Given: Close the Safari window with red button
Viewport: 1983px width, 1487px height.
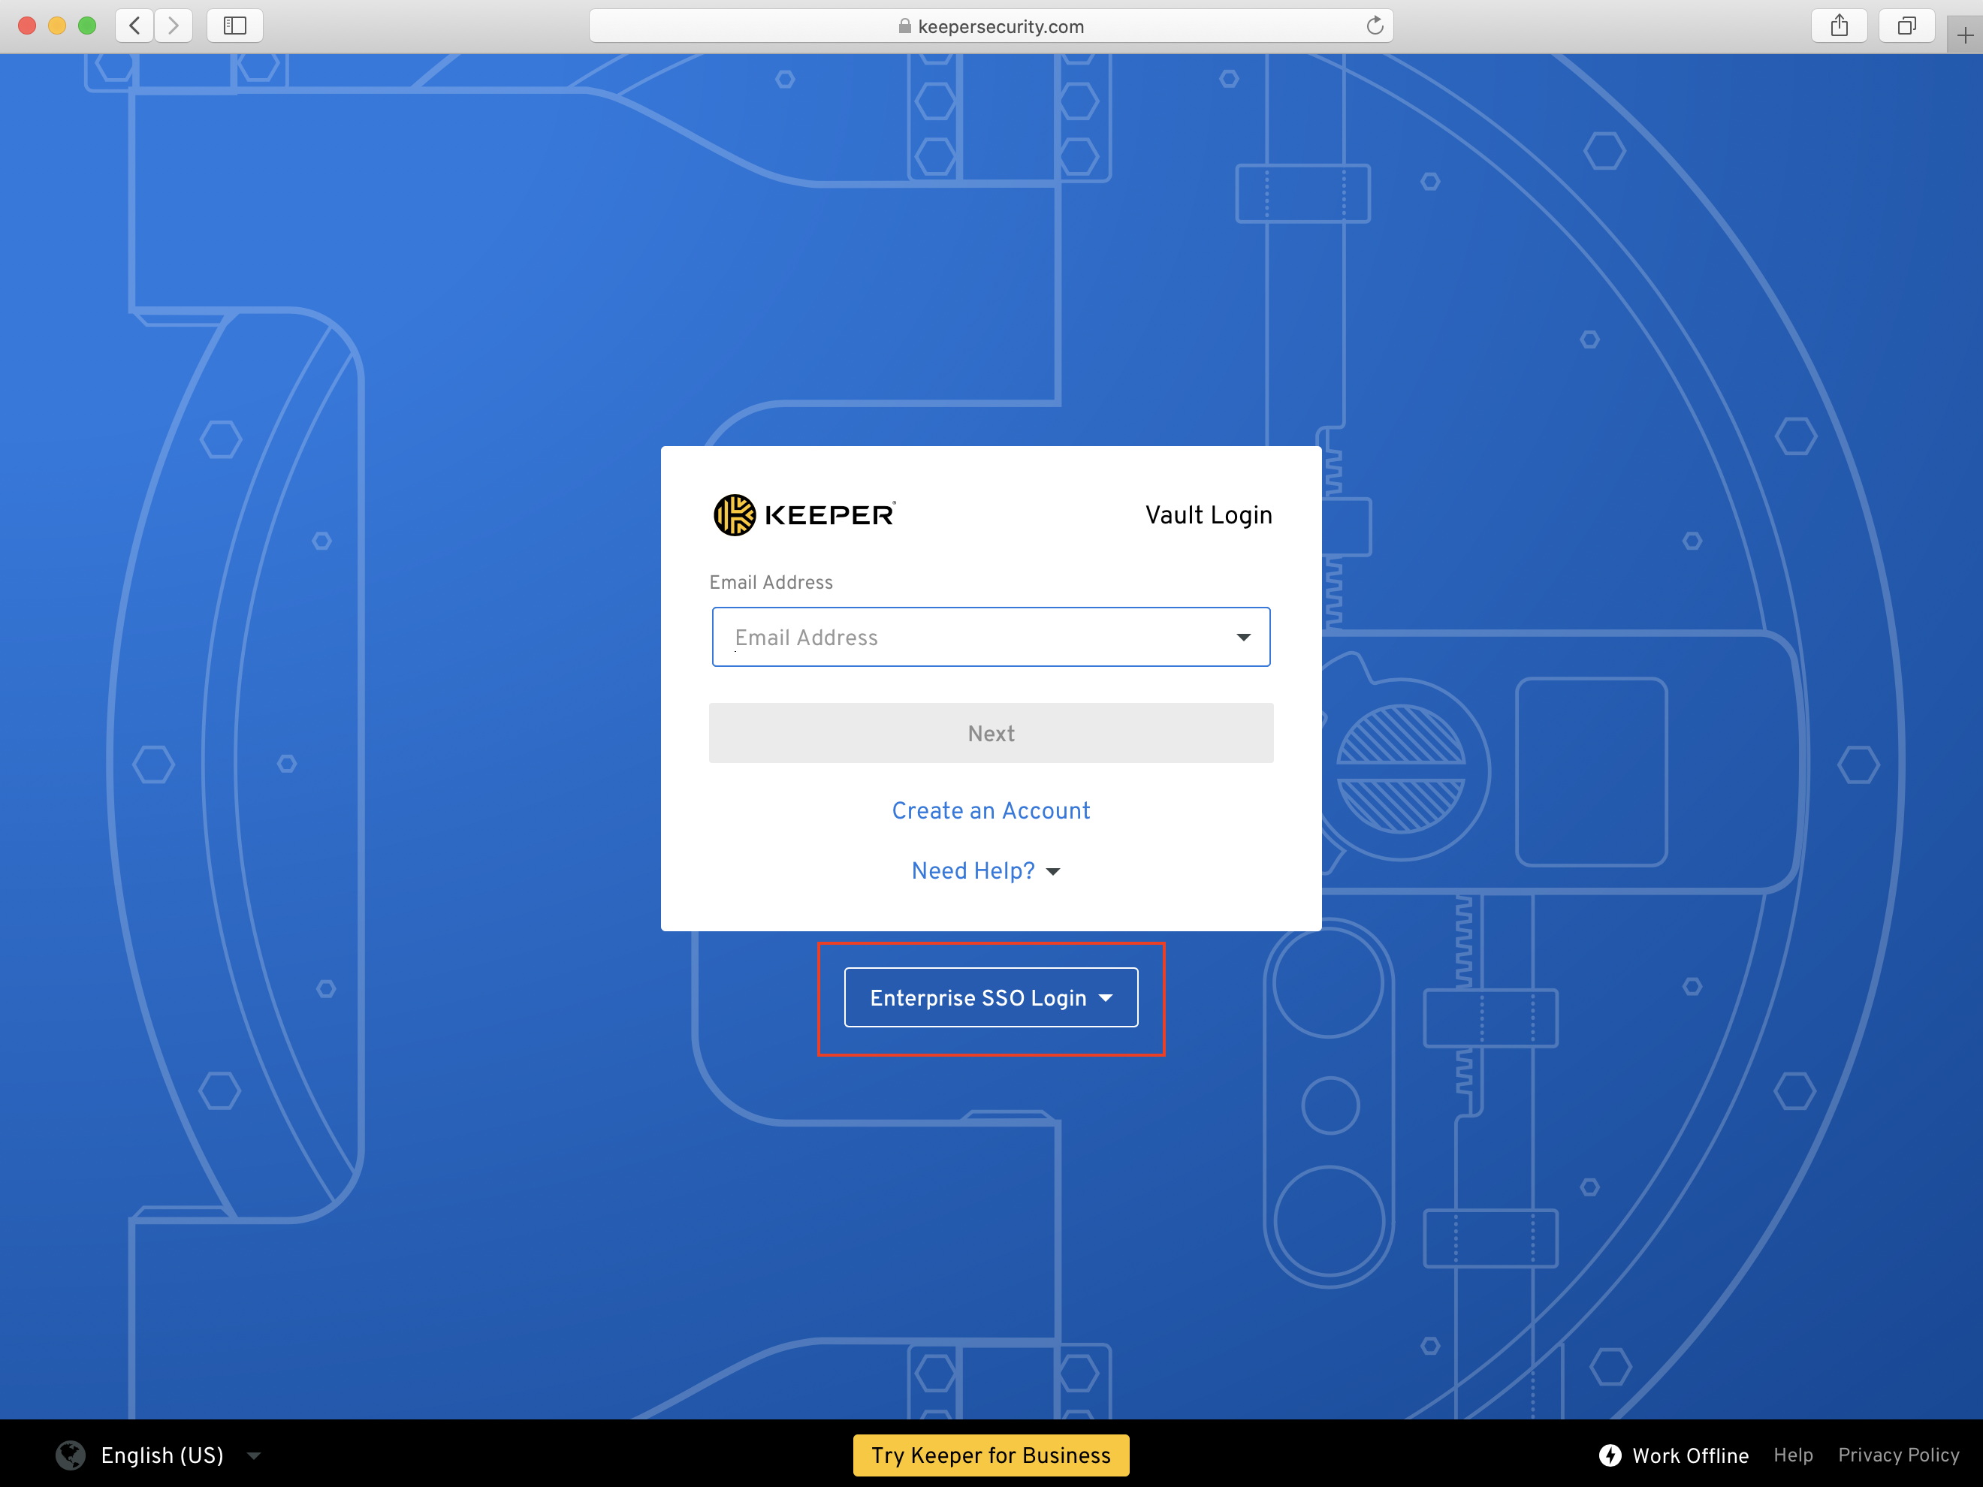Looking at the screenshot, I should coord(27,25).
